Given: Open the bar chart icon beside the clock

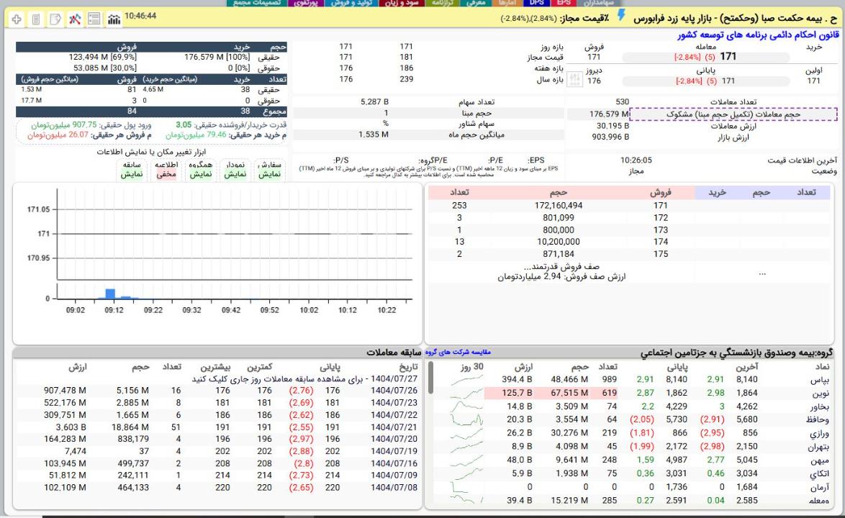Looking at the screenshot, I should tap(114, 19).
